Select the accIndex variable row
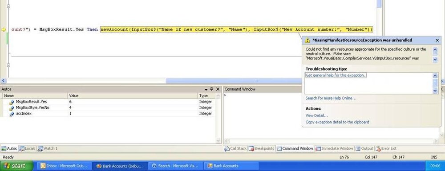 pos(108,114)
